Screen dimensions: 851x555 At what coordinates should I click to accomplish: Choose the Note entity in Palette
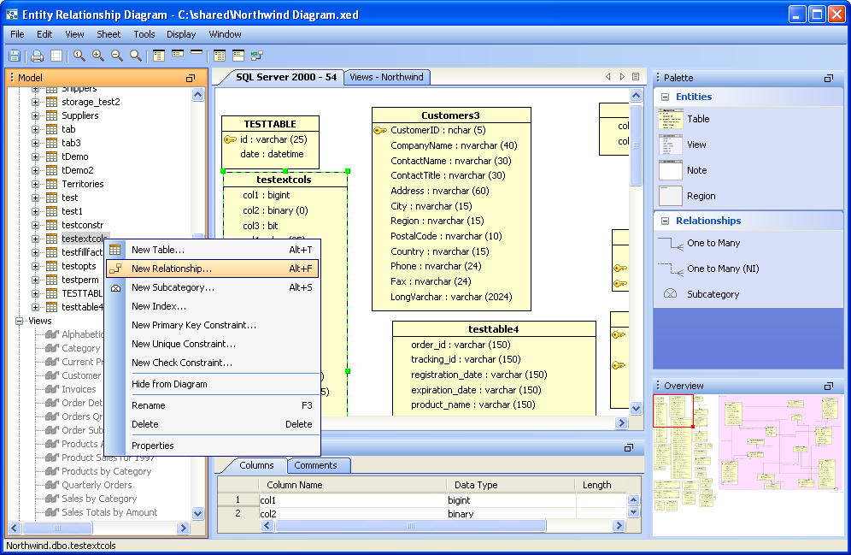click(696, 171)
